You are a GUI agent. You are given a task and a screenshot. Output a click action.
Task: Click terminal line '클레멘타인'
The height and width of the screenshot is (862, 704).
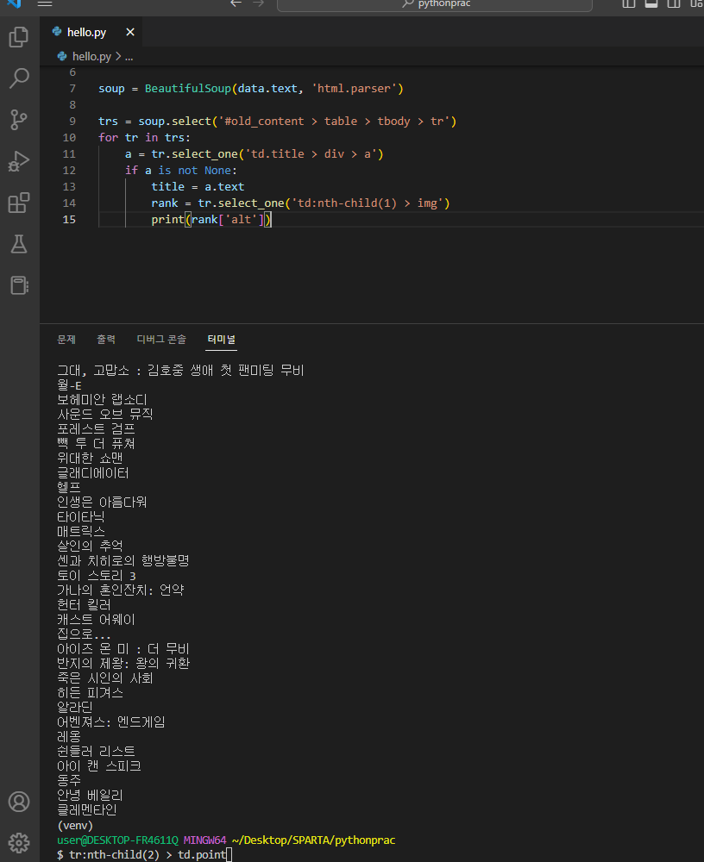pyautogui.click(x=87, y=809)
